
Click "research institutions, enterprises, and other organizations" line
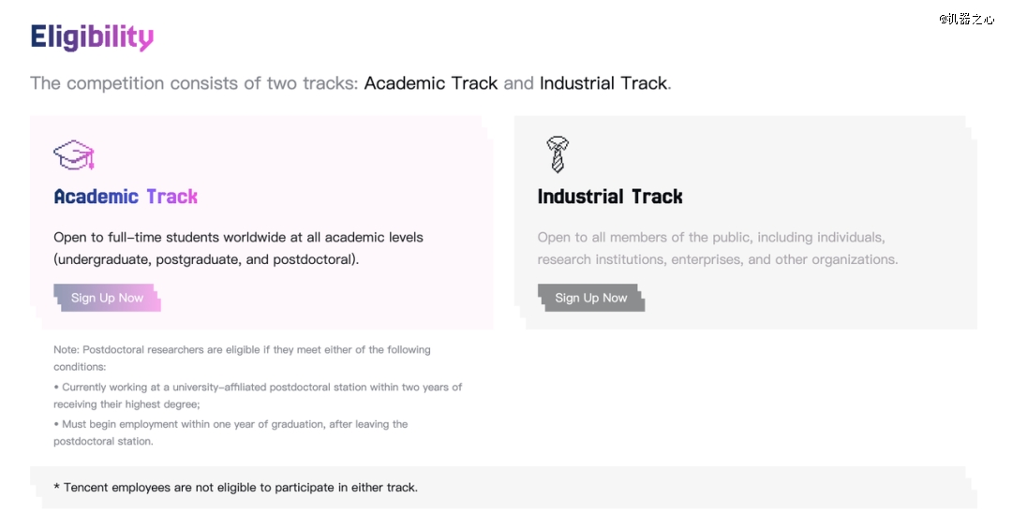718,259
